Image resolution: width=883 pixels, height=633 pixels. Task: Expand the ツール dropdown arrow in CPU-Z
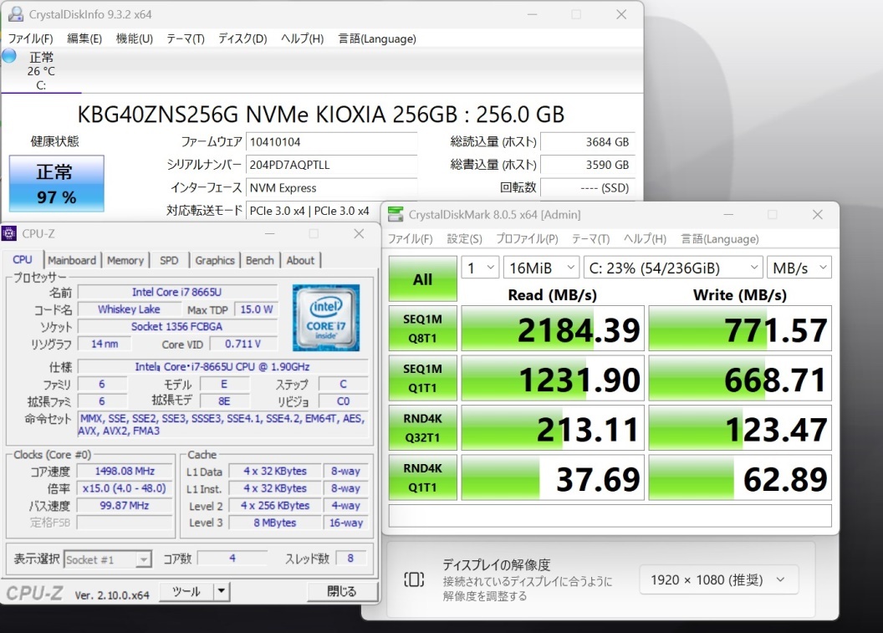222,591
